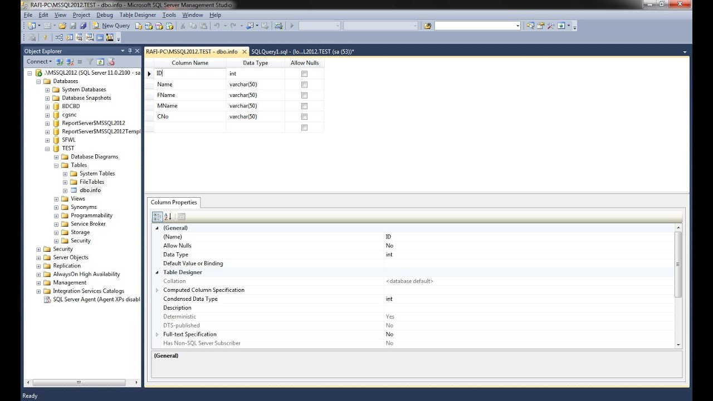Toggle Allow Nulls for CNo column
The image size is (713, 401).
304,117
